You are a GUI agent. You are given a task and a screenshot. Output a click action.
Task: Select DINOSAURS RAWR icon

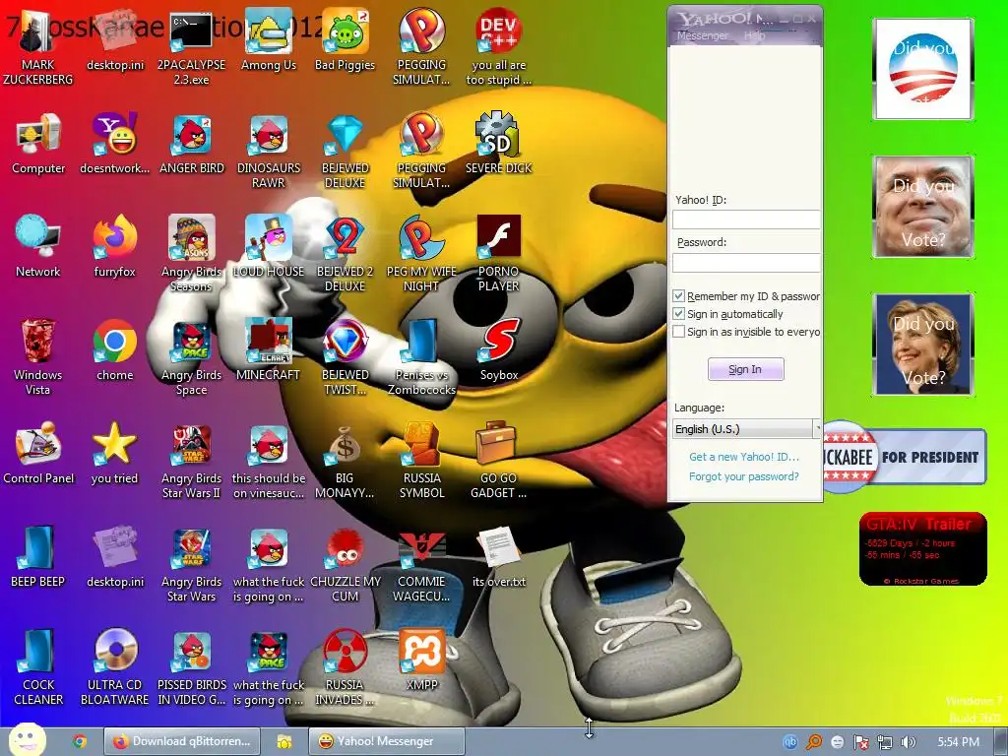(268, 151)
